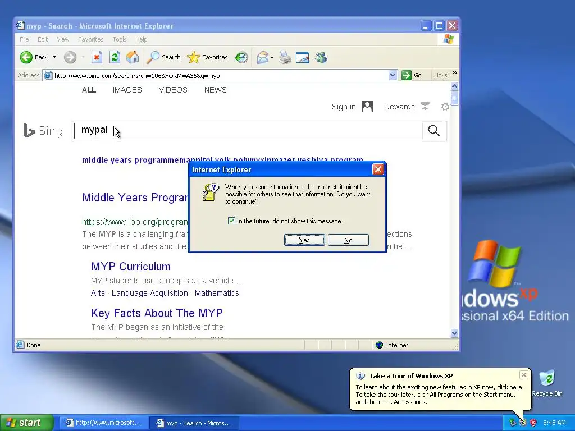
Task: Click the Rewards trophy icon
Action: 425,106
